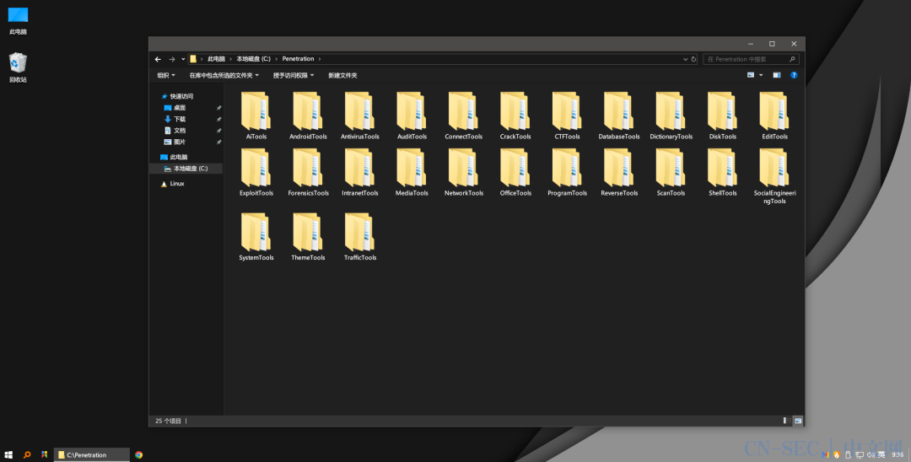This screenshot has height=462, width=911.
Task: Open the help question mark icon
Action: (794, 75)
